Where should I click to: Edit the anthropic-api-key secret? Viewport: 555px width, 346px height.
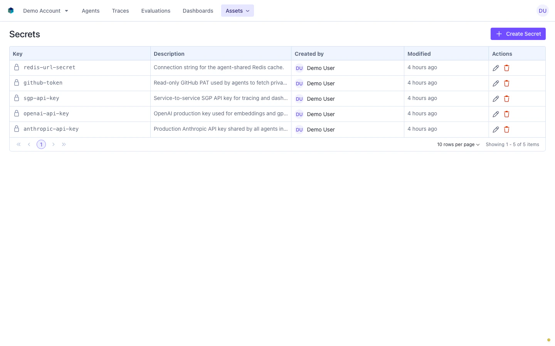(x=496, y=130)
